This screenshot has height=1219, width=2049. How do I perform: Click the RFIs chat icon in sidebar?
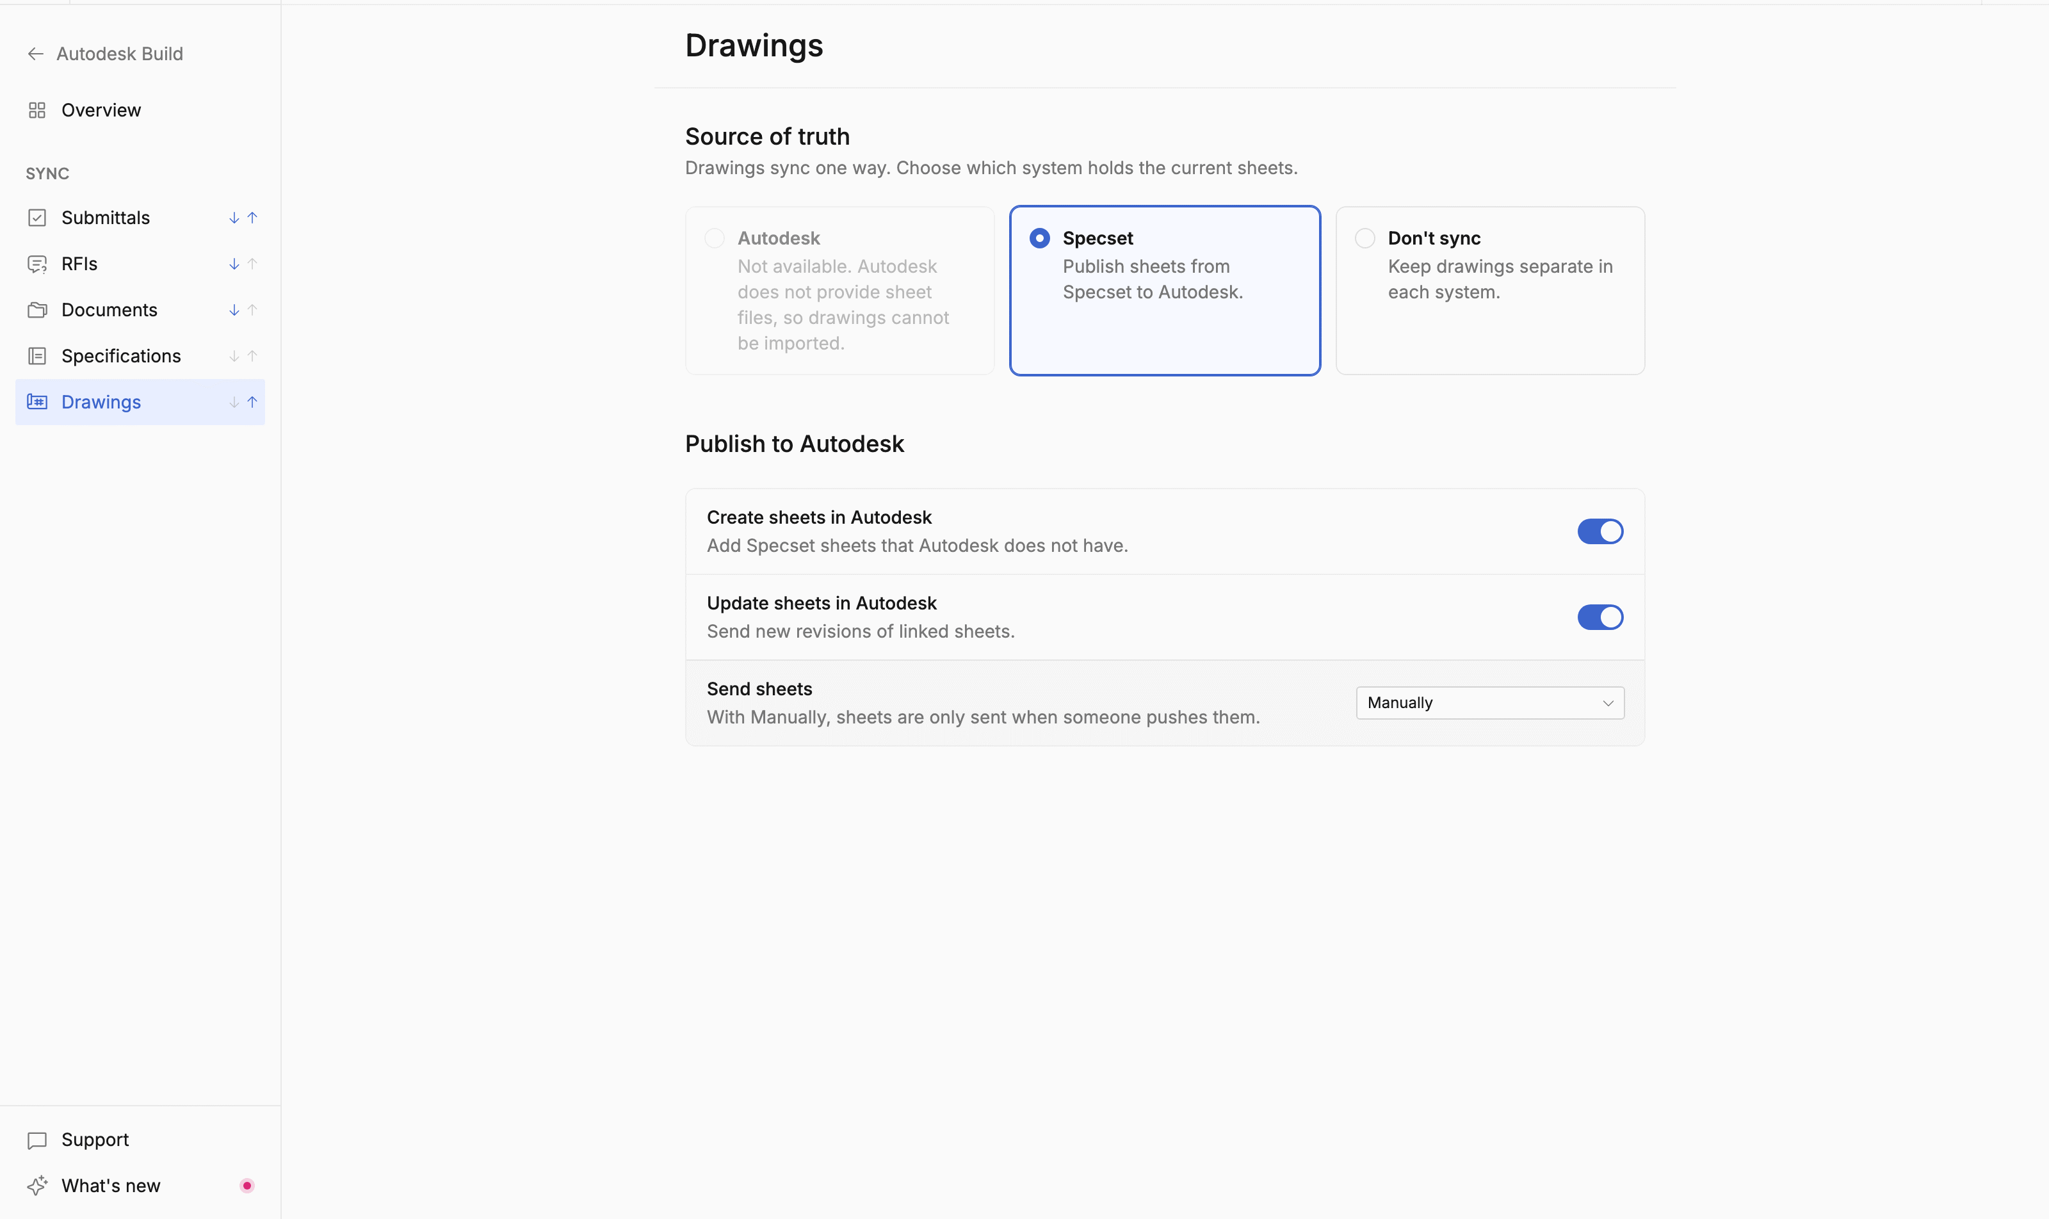click(x=37, y=264)
